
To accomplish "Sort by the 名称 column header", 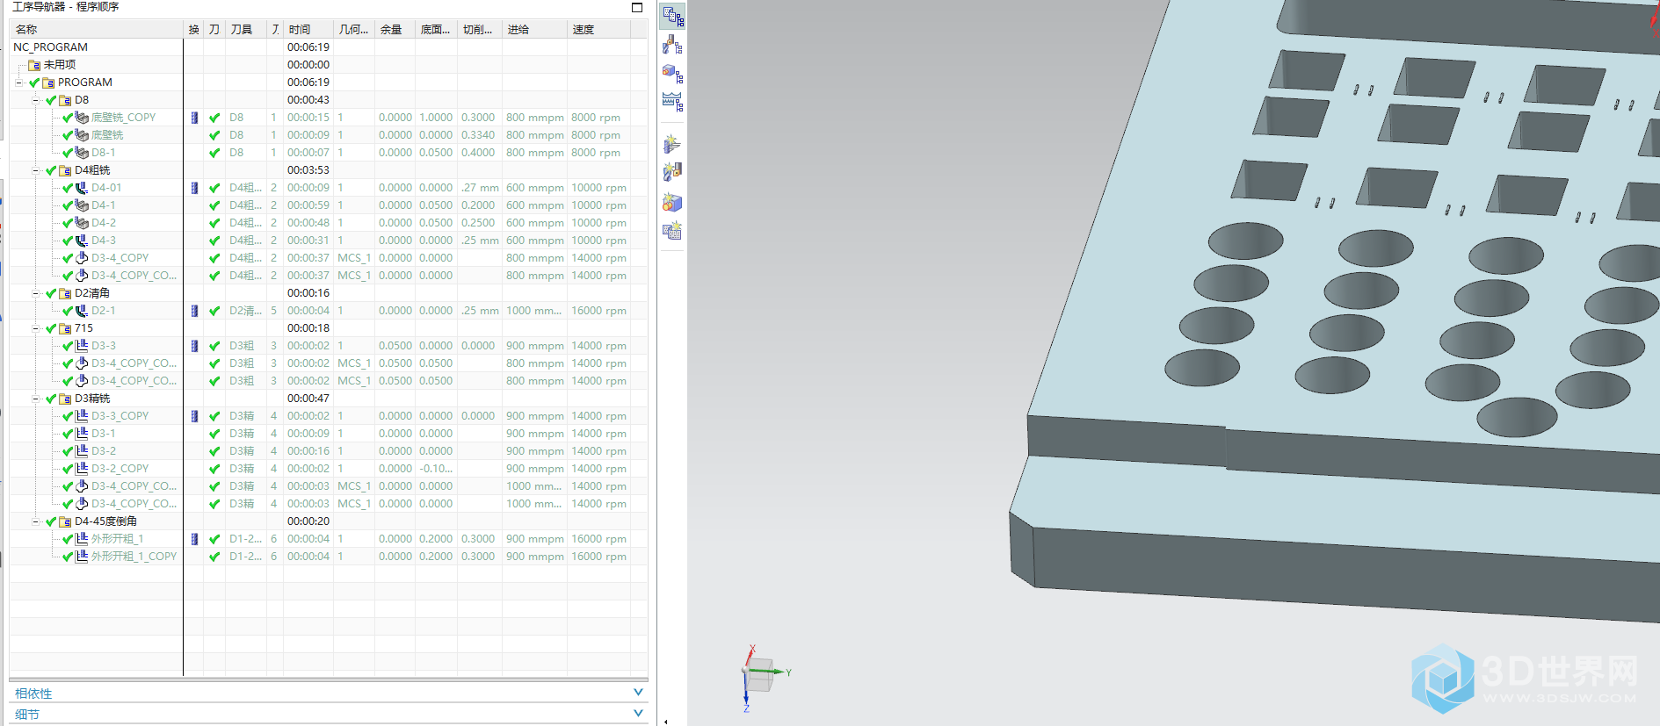I will [97, 30].
